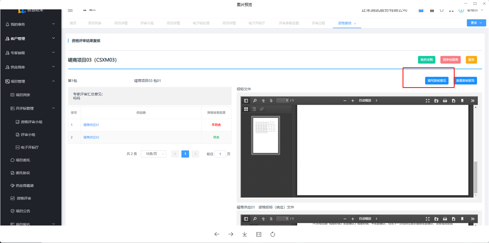This screenshot has height=243, width=489.
Task: Zoom in on the 招标文件 PDF viewer
Action: pos(353,101)
